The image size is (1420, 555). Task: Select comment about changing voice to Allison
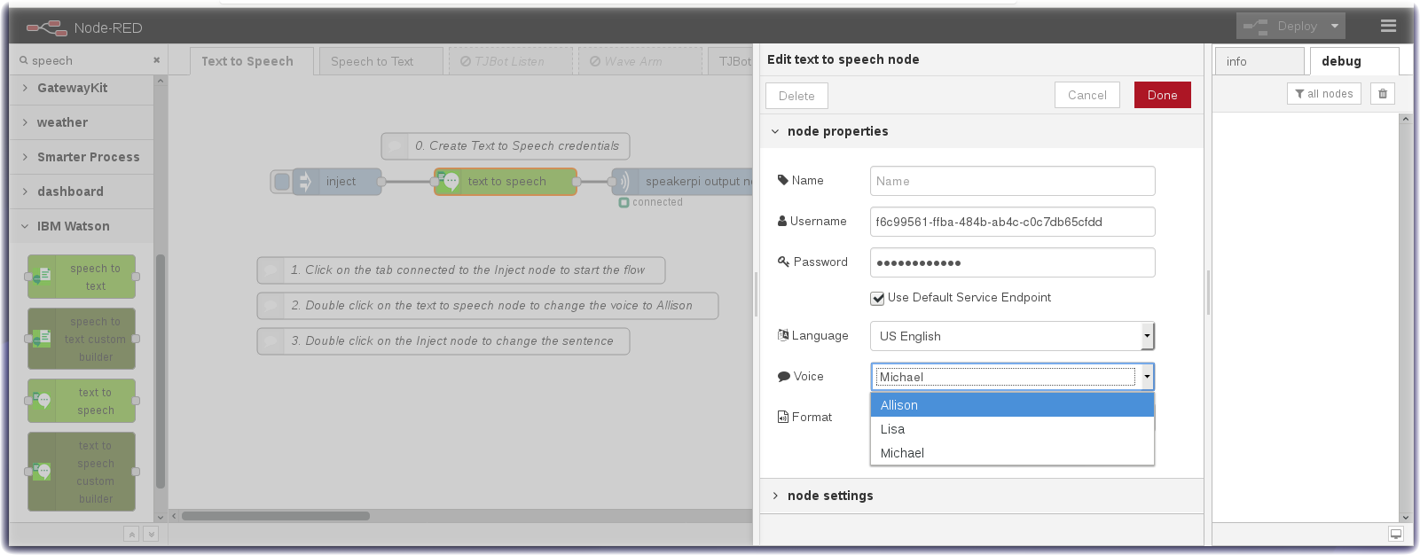pyautogui.click(x=488, y=306)
